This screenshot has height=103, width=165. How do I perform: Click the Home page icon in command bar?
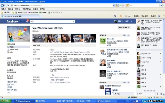[115, 16]
